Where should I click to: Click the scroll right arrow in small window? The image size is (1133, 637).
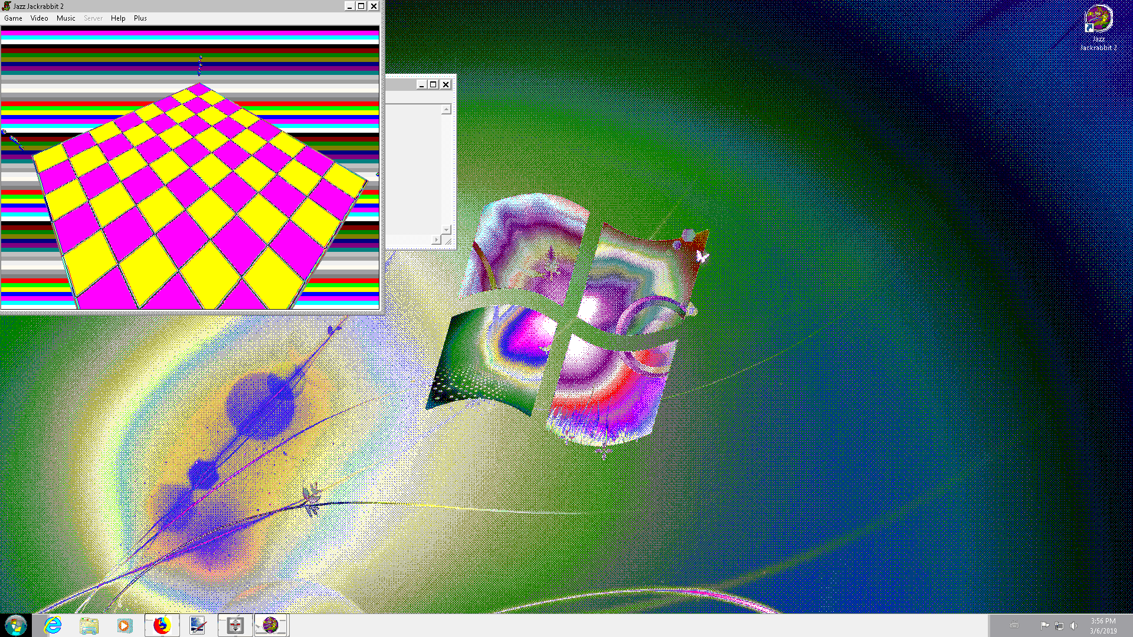click(436, 239)
